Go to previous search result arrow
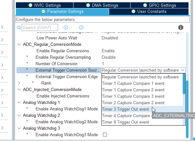195x142 pixels. coord(66,27)
